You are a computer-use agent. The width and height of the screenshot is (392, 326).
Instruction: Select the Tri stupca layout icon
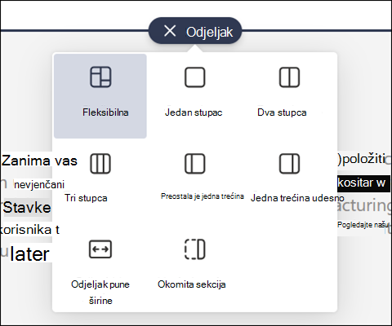click(100, 164)
